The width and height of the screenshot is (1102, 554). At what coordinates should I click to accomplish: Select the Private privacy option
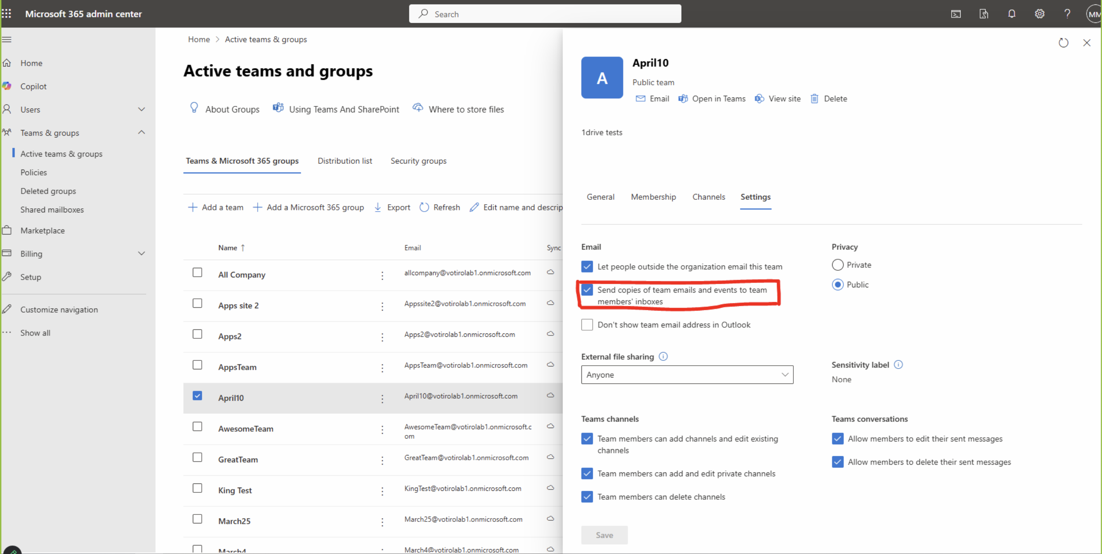click(837, 265)
